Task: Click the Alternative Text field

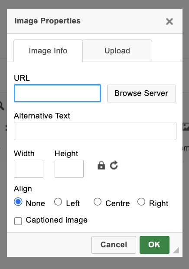Action: [95, 131]
